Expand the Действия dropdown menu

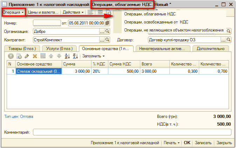73,12
